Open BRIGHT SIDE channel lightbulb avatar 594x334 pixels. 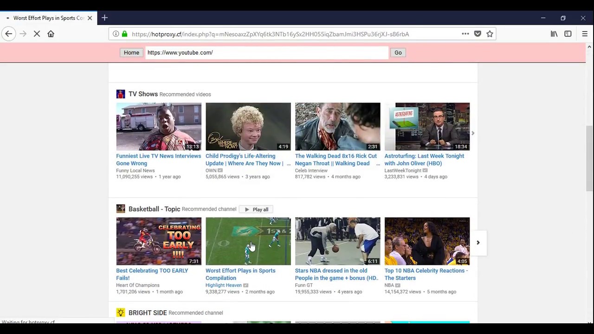[x=121, y=313]
